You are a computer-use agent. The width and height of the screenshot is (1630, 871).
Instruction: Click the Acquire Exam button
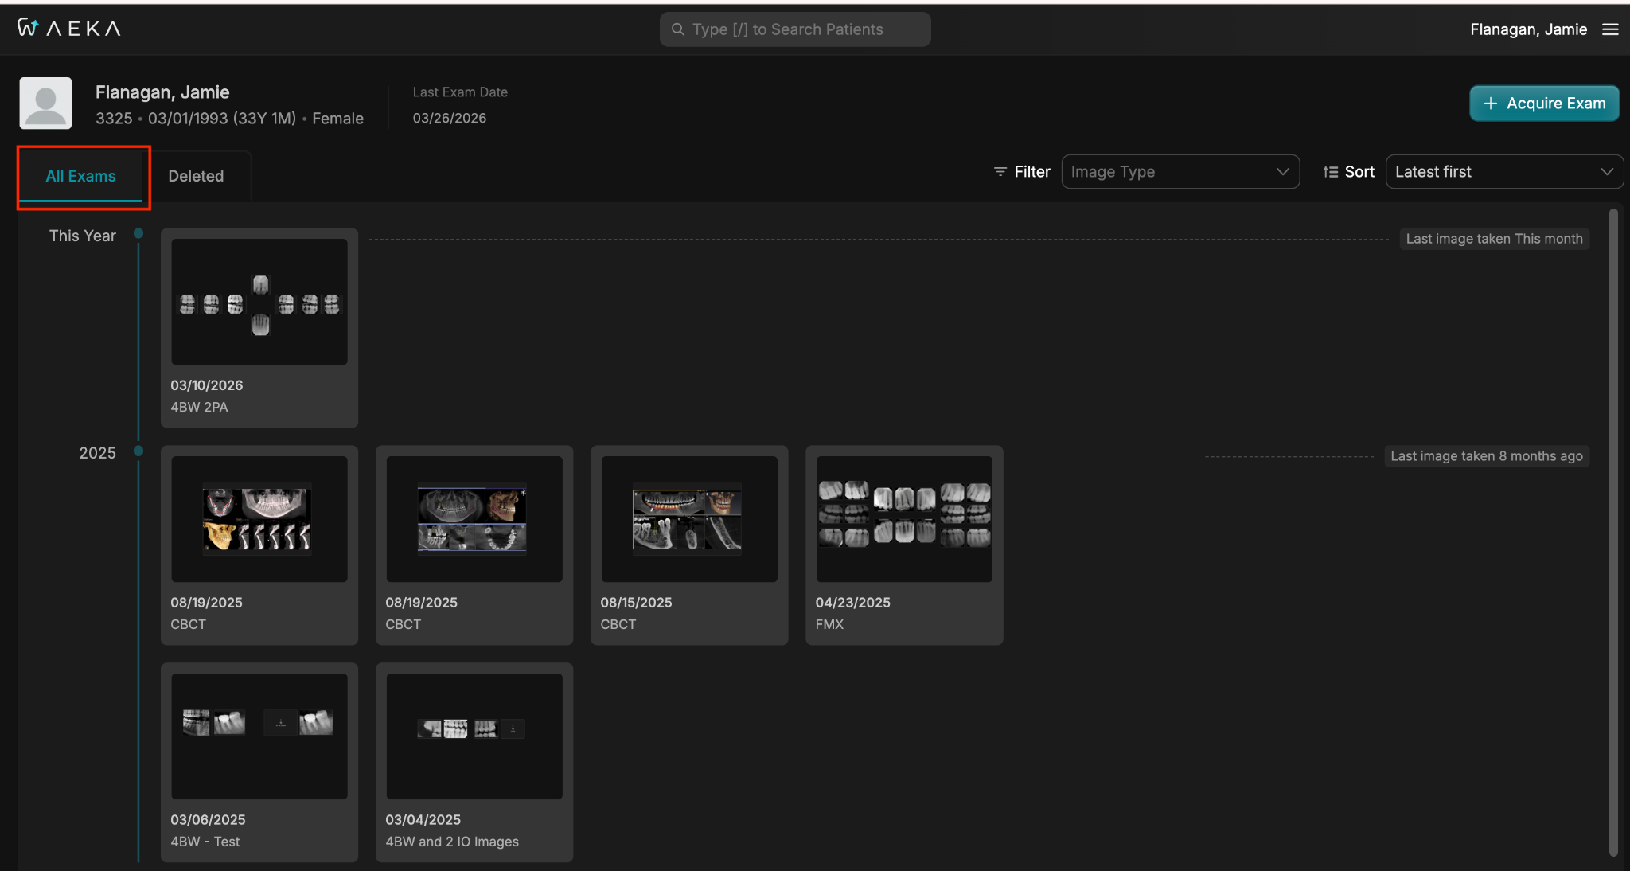(x=1544, y=104)
